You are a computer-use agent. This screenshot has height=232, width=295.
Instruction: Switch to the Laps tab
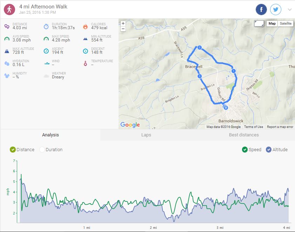coord(146,135)
